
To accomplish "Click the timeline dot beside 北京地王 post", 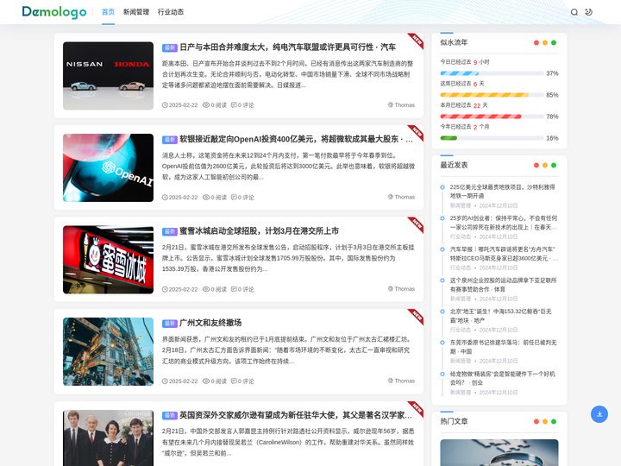I will [442, 312].
